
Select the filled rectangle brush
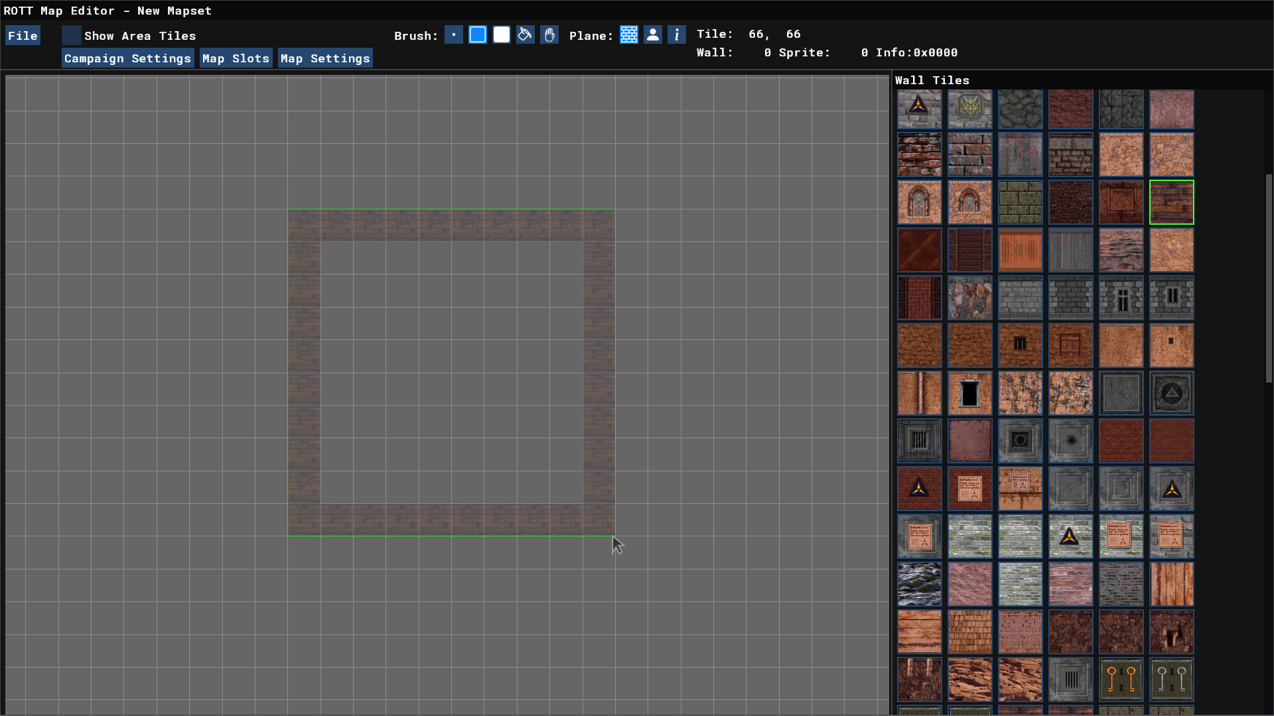click(x=502, y=35)
